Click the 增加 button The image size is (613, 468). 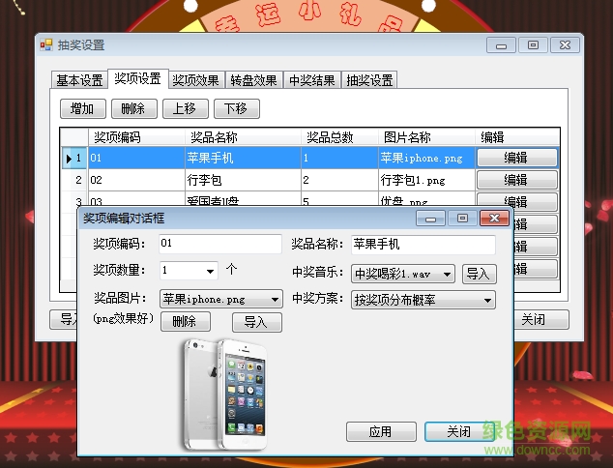click(83, 108)
